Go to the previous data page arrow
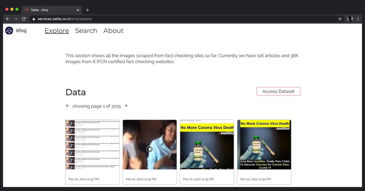The height and width of the screenshot is (191, 365). (67, 106)
